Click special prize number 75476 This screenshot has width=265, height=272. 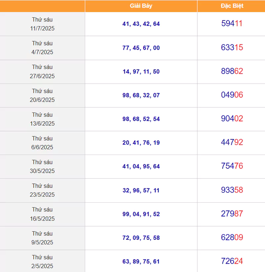coord(232,166)
